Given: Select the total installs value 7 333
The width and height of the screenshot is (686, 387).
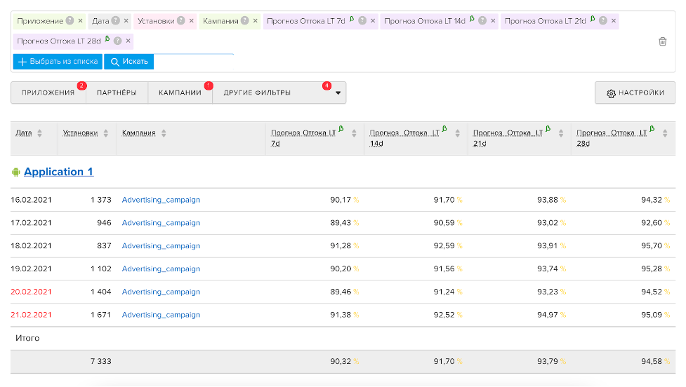Looking at the screenshot, I should 101,361.
